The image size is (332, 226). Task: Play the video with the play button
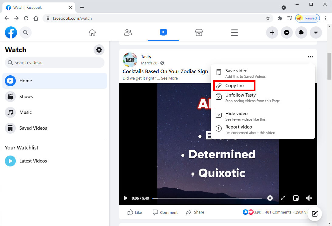[125, 198]
